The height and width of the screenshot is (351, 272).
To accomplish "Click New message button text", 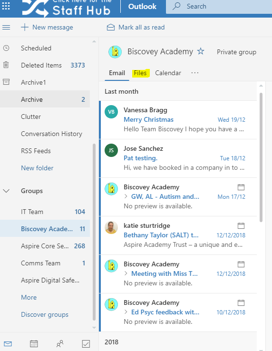I will [53, 27].
